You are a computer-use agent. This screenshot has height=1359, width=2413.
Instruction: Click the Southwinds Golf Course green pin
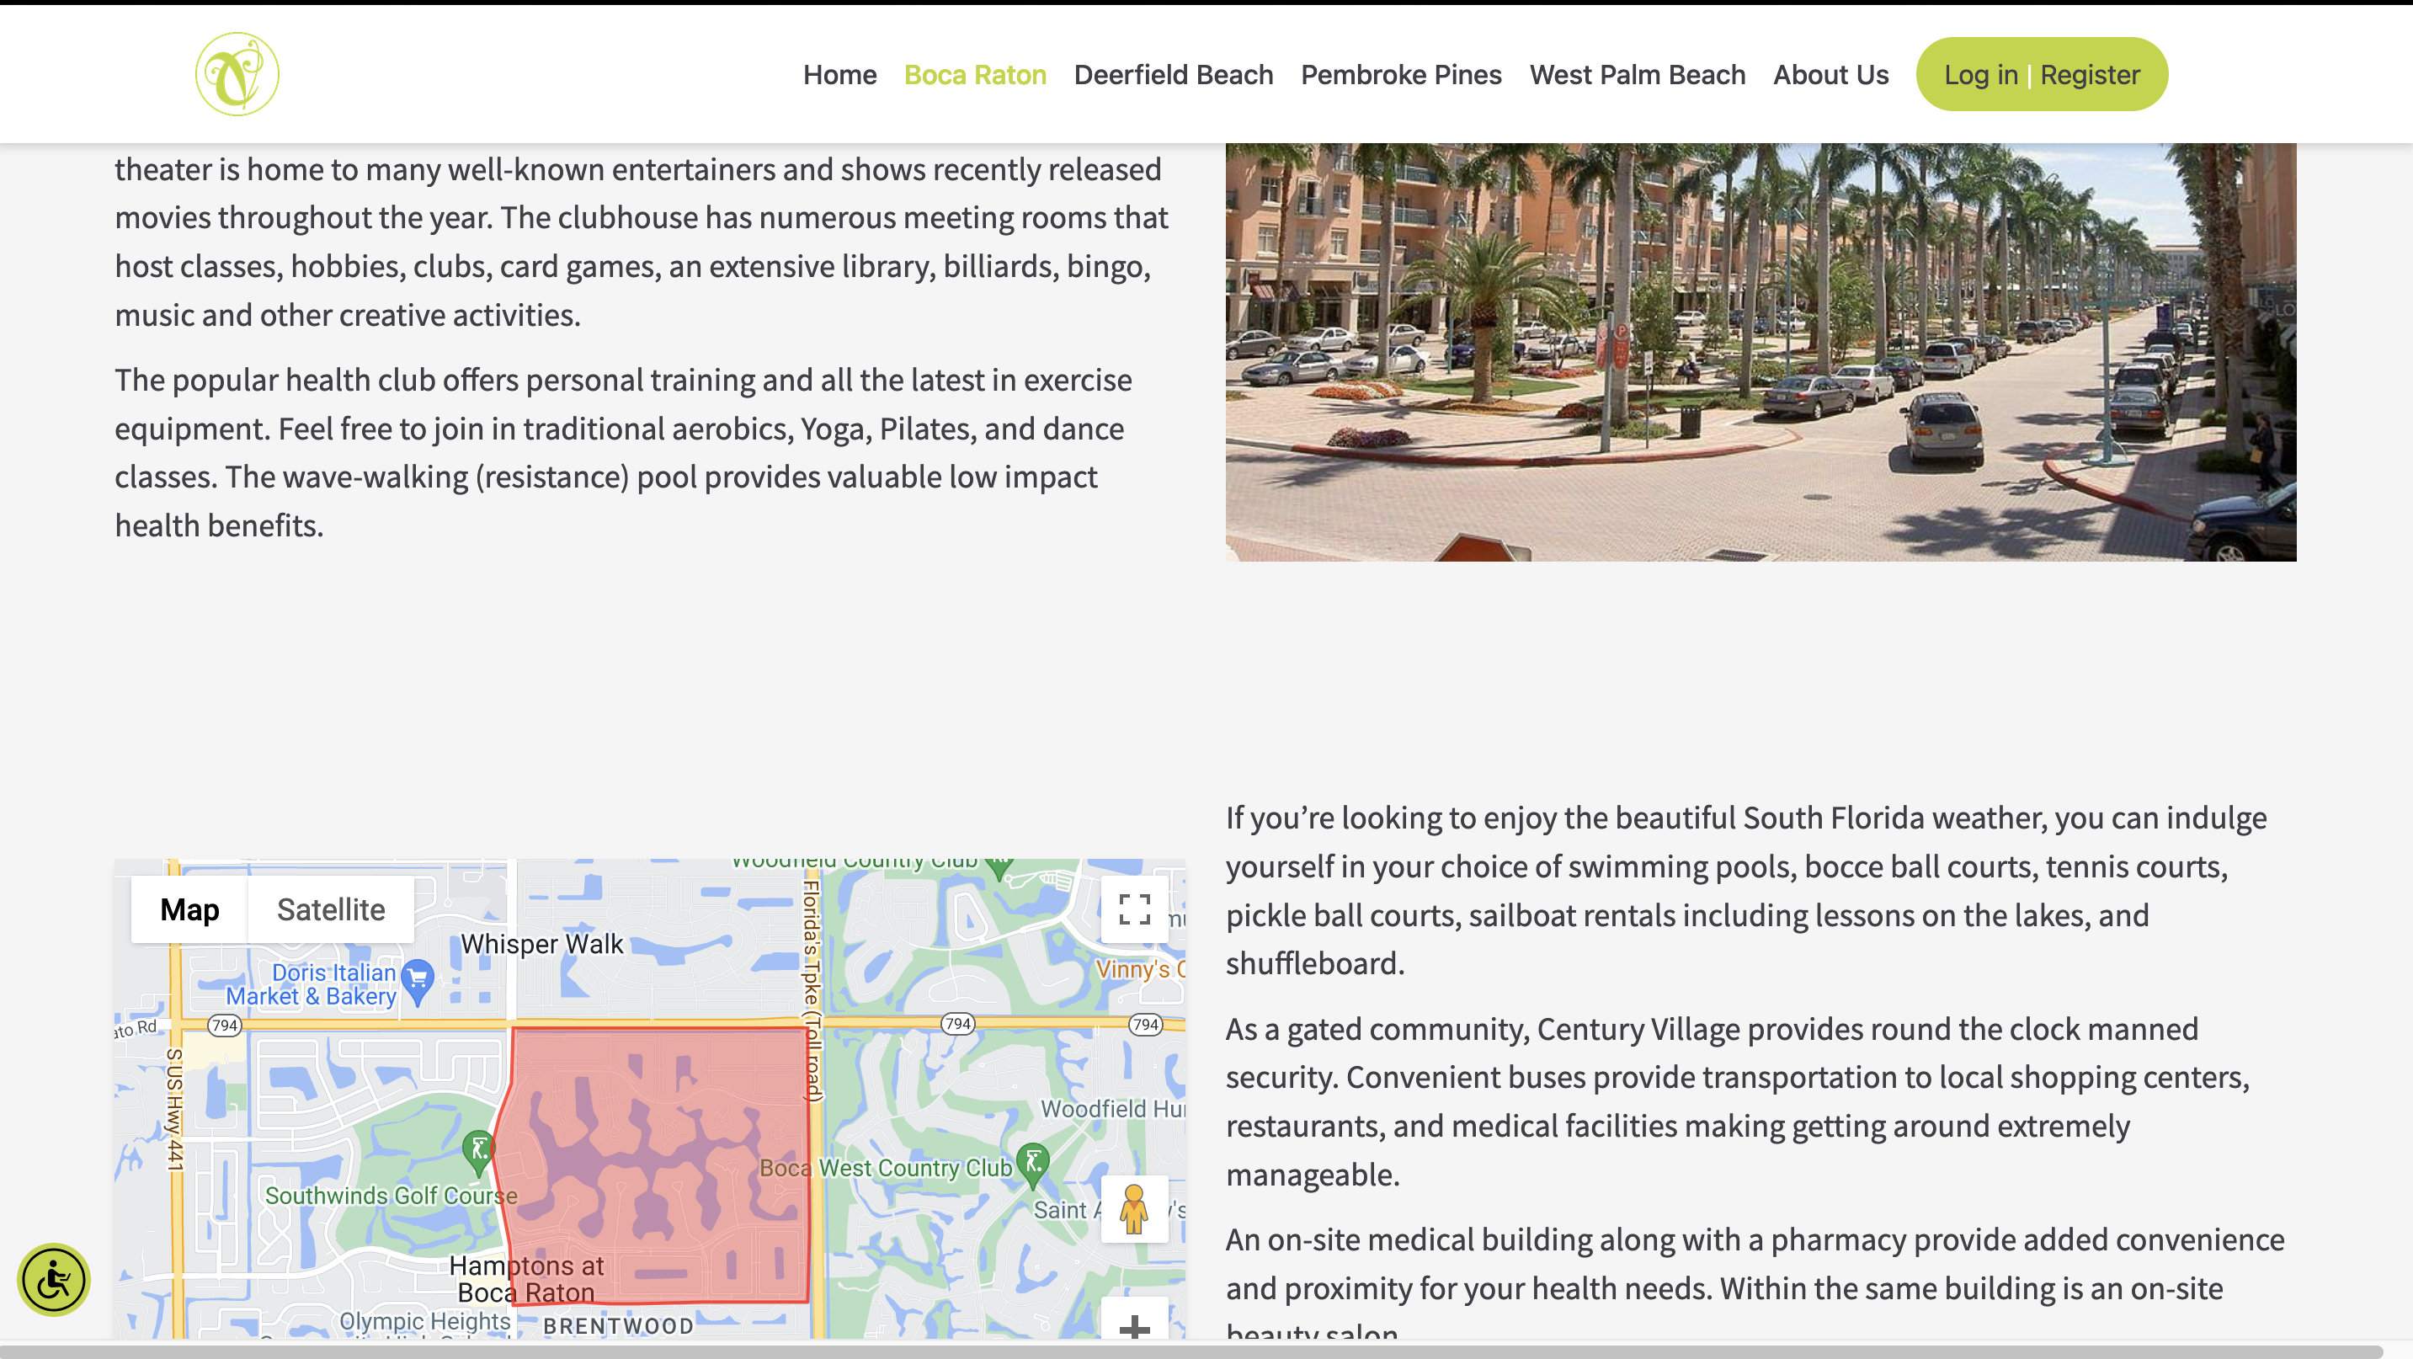[x=479, y=1150]
